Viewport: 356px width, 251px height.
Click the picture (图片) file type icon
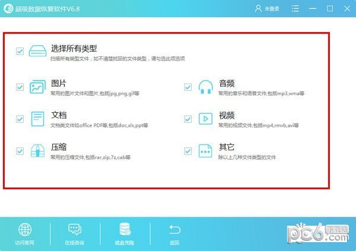pyautogui.click(x=37, y=87)
